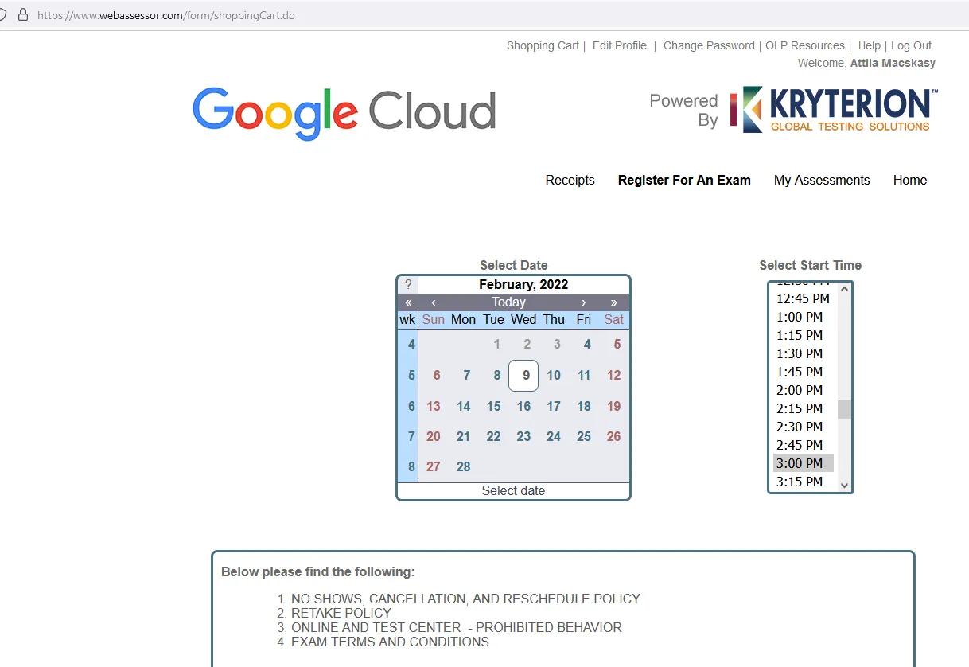Select February 21 in calendar
969x667 pixels.
pyautogui.click(x=464, y=436)
